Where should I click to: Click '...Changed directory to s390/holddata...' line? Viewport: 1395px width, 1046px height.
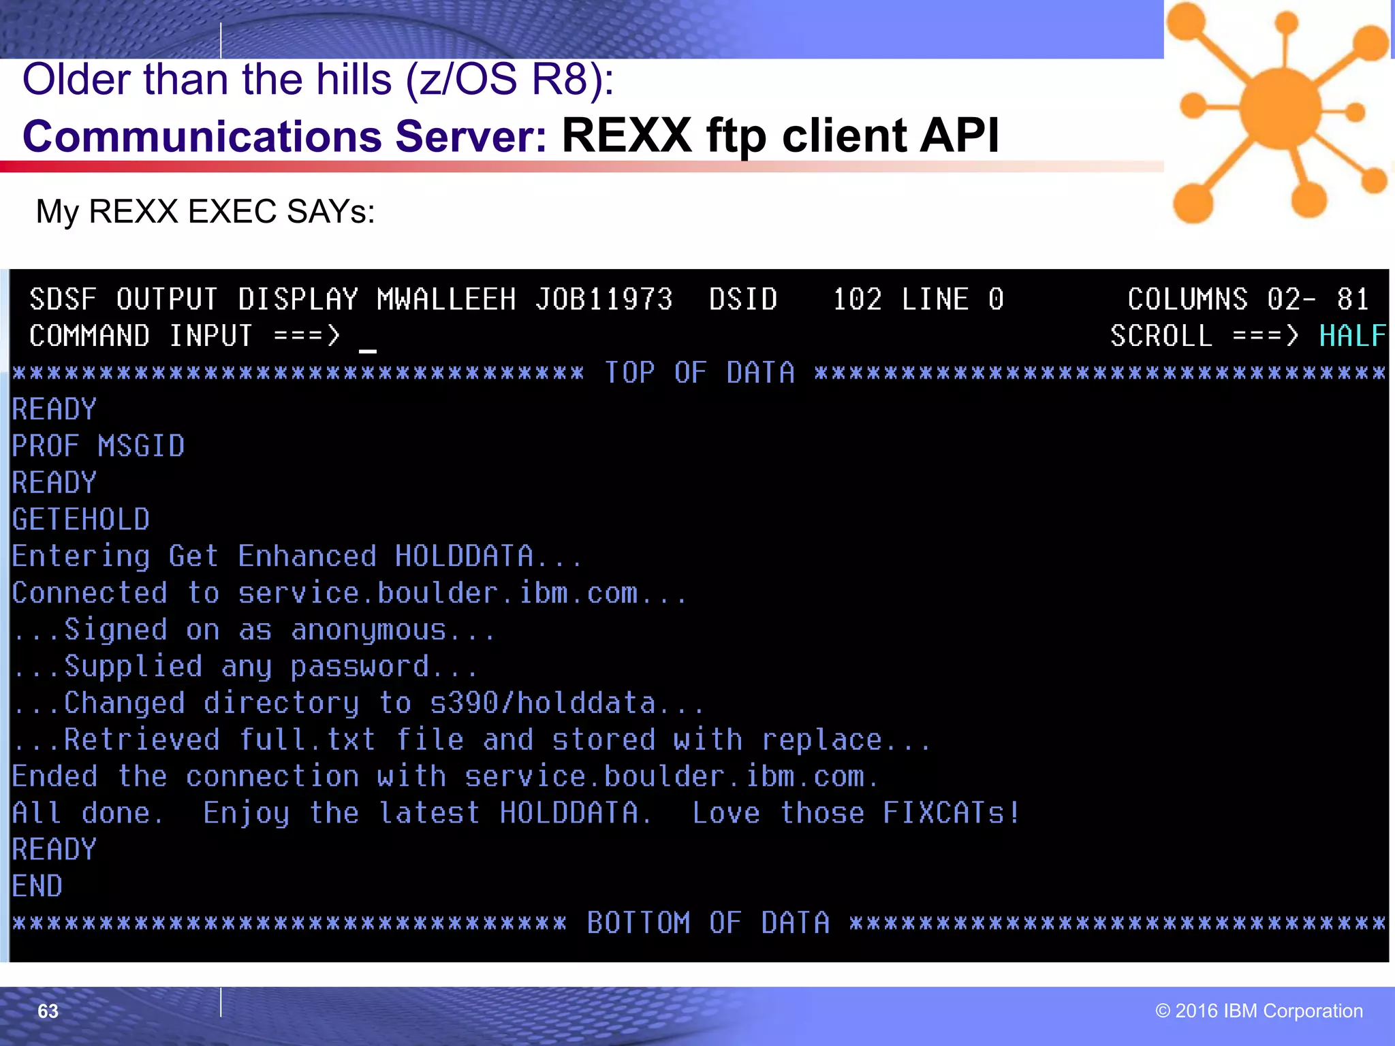pos(358,703)
